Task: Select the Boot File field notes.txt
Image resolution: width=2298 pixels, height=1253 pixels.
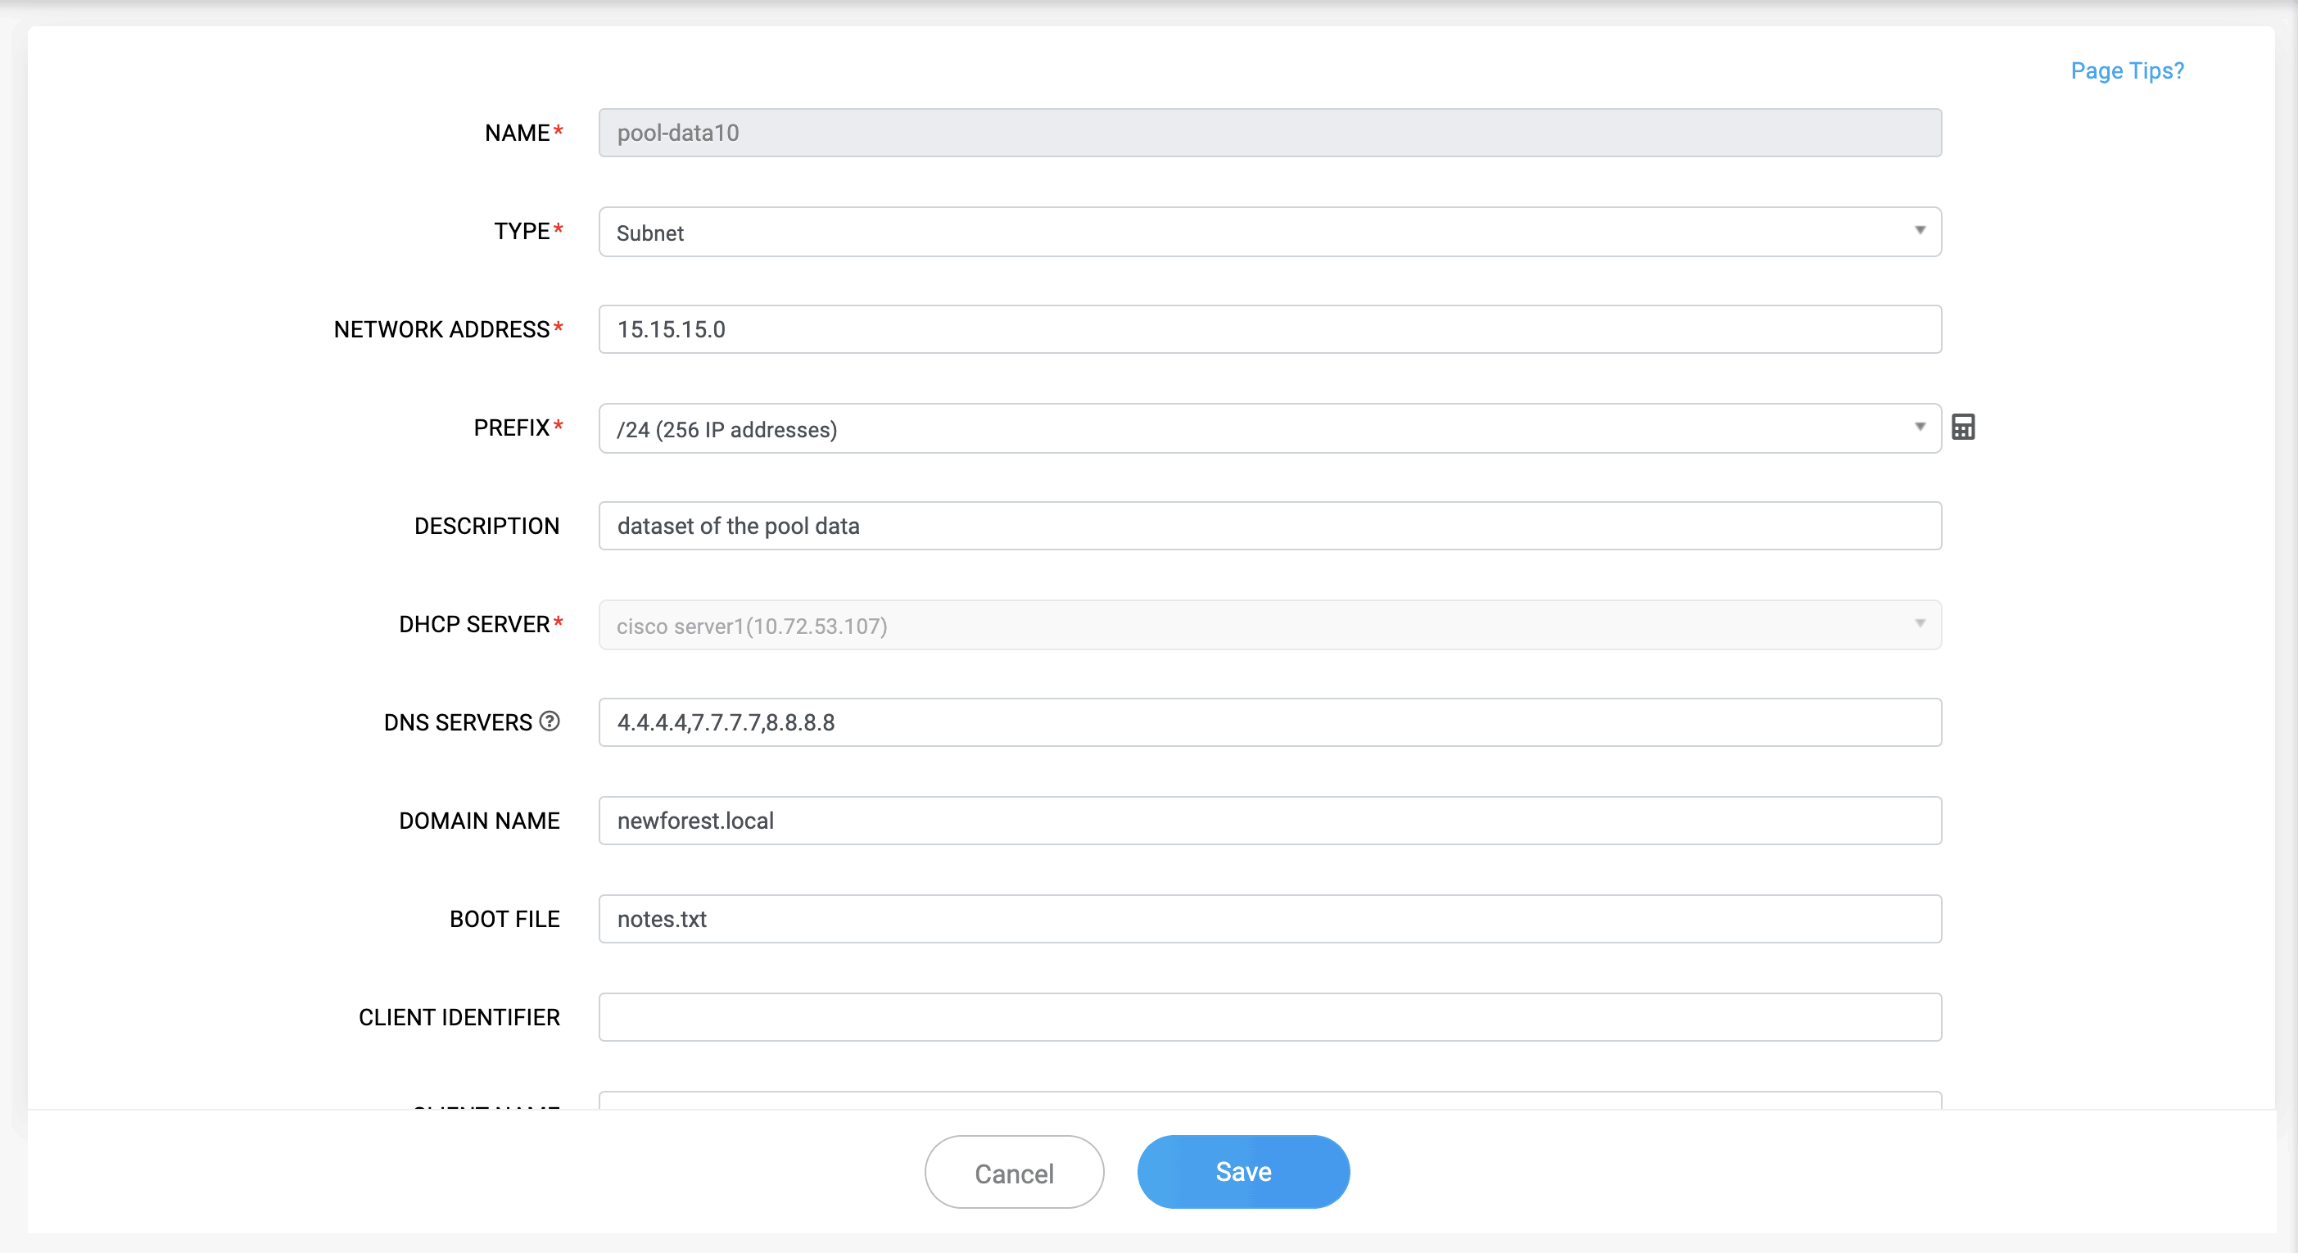Action: (1269, 919)
